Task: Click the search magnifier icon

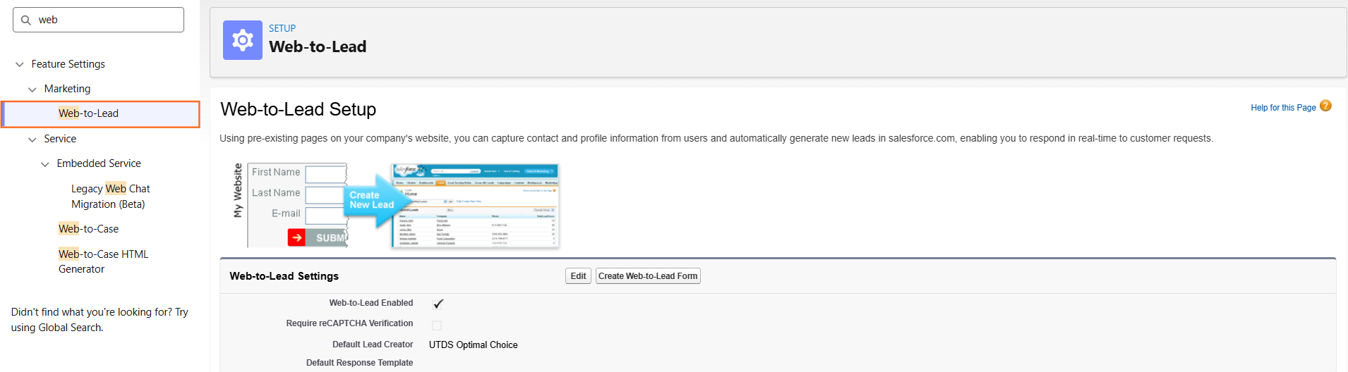Action: pos(26,20)
